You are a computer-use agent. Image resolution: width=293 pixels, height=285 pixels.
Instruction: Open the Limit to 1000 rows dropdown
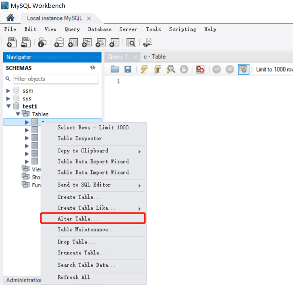click(x=274, y=69)
